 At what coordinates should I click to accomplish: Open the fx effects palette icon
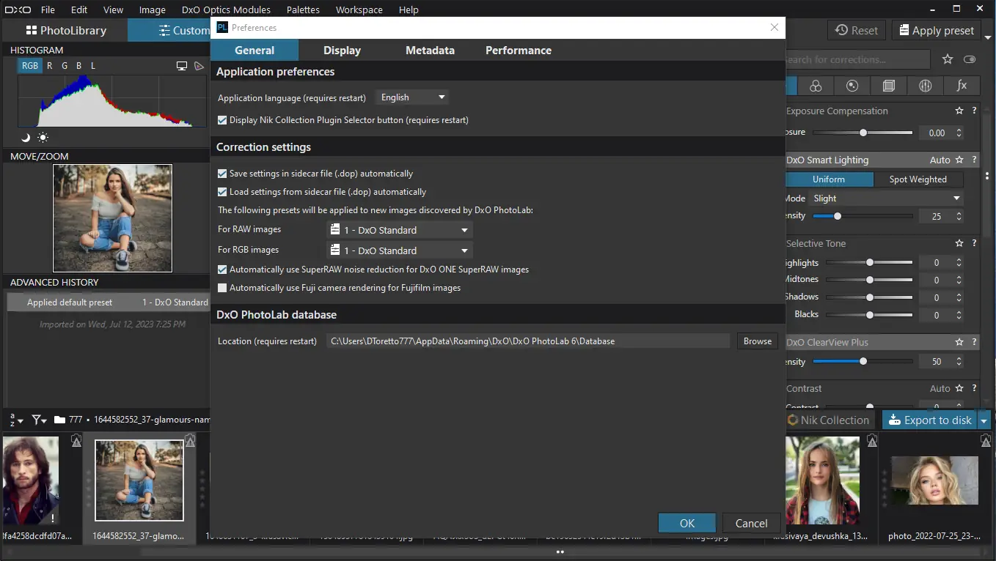pyautogui.click(x=962, y=86)
